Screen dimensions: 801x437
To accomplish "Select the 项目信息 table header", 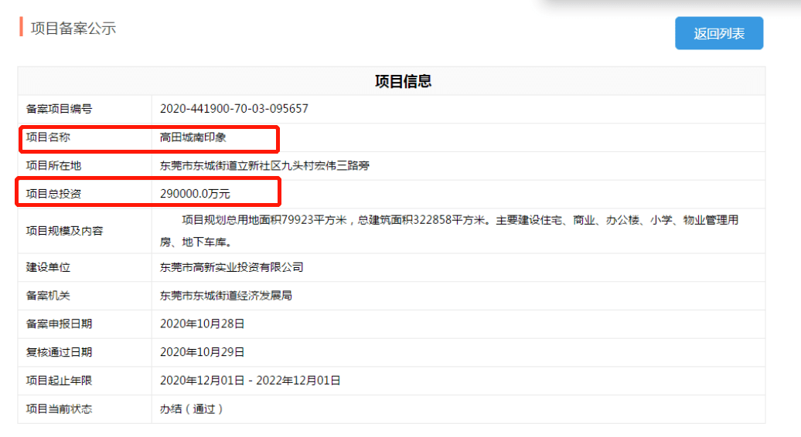I will (x=403, y=81).
